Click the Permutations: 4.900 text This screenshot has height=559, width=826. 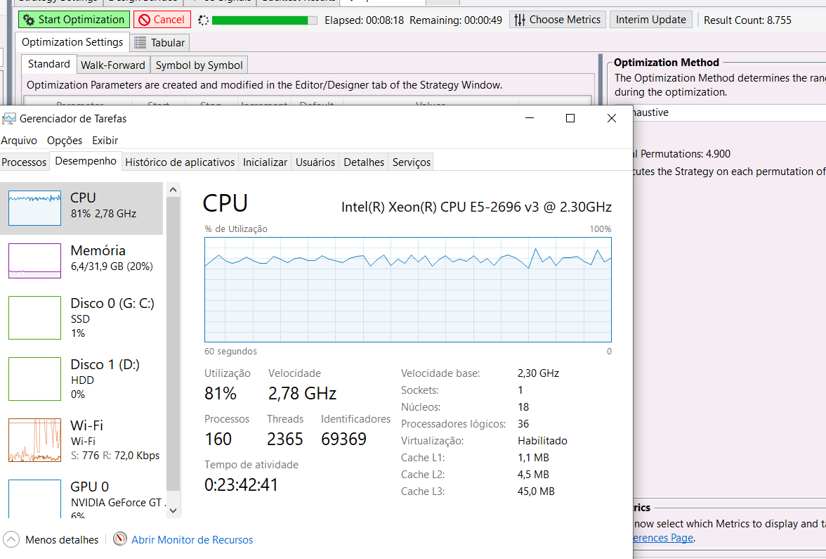tap(686, 154)
